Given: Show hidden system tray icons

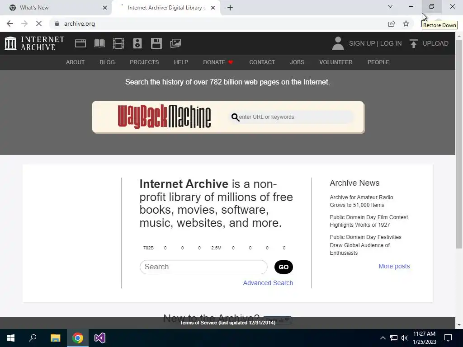Looking at the screenshot, I should (x=383, y=338).
